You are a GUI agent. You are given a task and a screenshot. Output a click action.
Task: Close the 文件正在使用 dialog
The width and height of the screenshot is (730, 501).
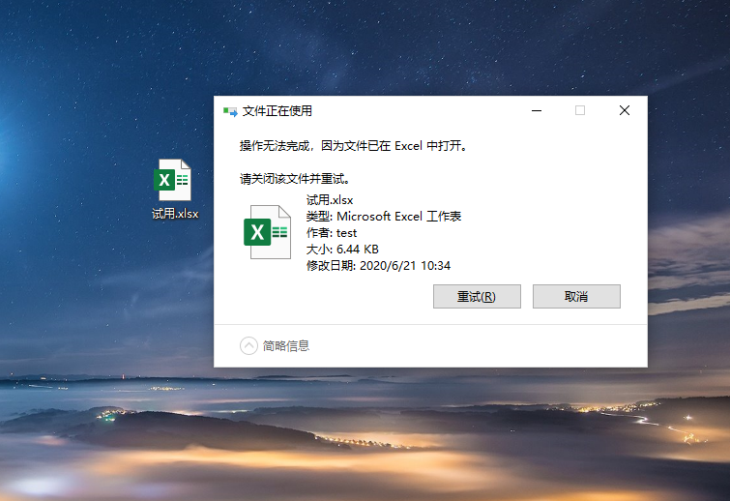[625, 110]
